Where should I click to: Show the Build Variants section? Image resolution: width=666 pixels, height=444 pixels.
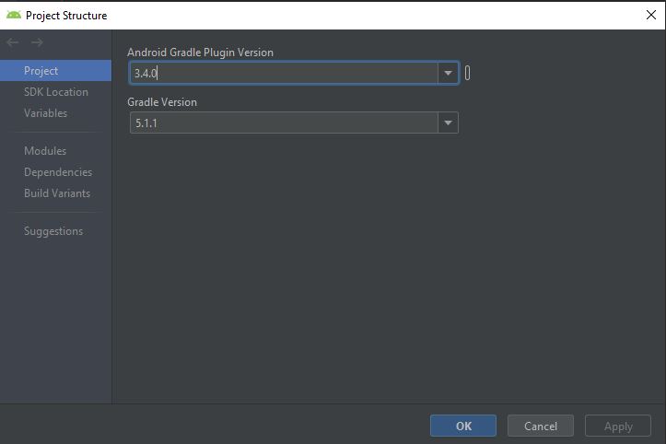coord(57,193)
